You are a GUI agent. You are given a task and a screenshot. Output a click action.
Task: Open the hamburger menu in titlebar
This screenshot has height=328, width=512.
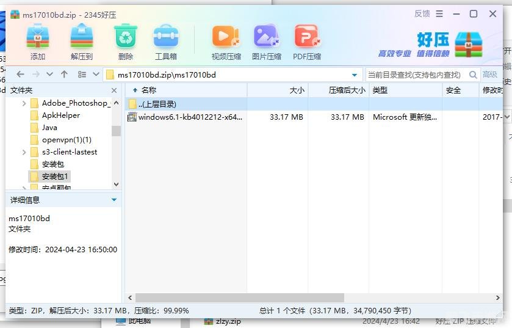439,13
